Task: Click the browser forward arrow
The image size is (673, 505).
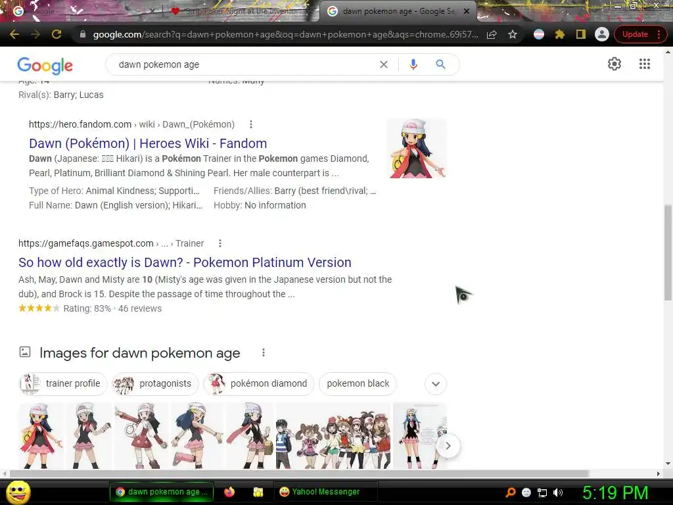Action: [x=35, y=34]
